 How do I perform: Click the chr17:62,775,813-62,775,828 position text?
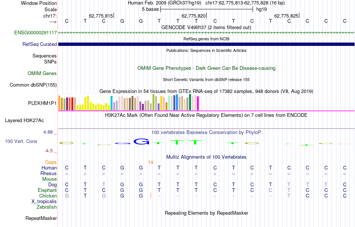pyautogui.click(x=237, y=3)
